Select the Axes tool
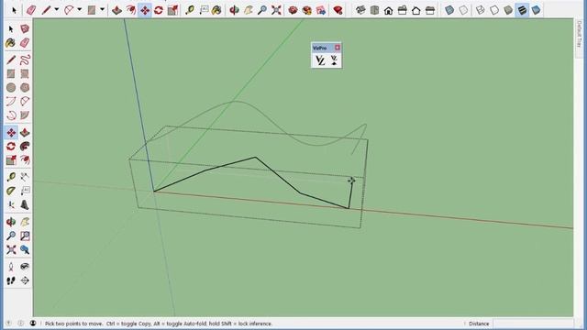This screenshot has width=587, height=330. [x=11, y=204]
